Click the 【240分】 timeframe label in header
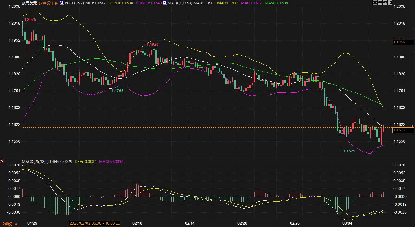 [x=46, y=3]
